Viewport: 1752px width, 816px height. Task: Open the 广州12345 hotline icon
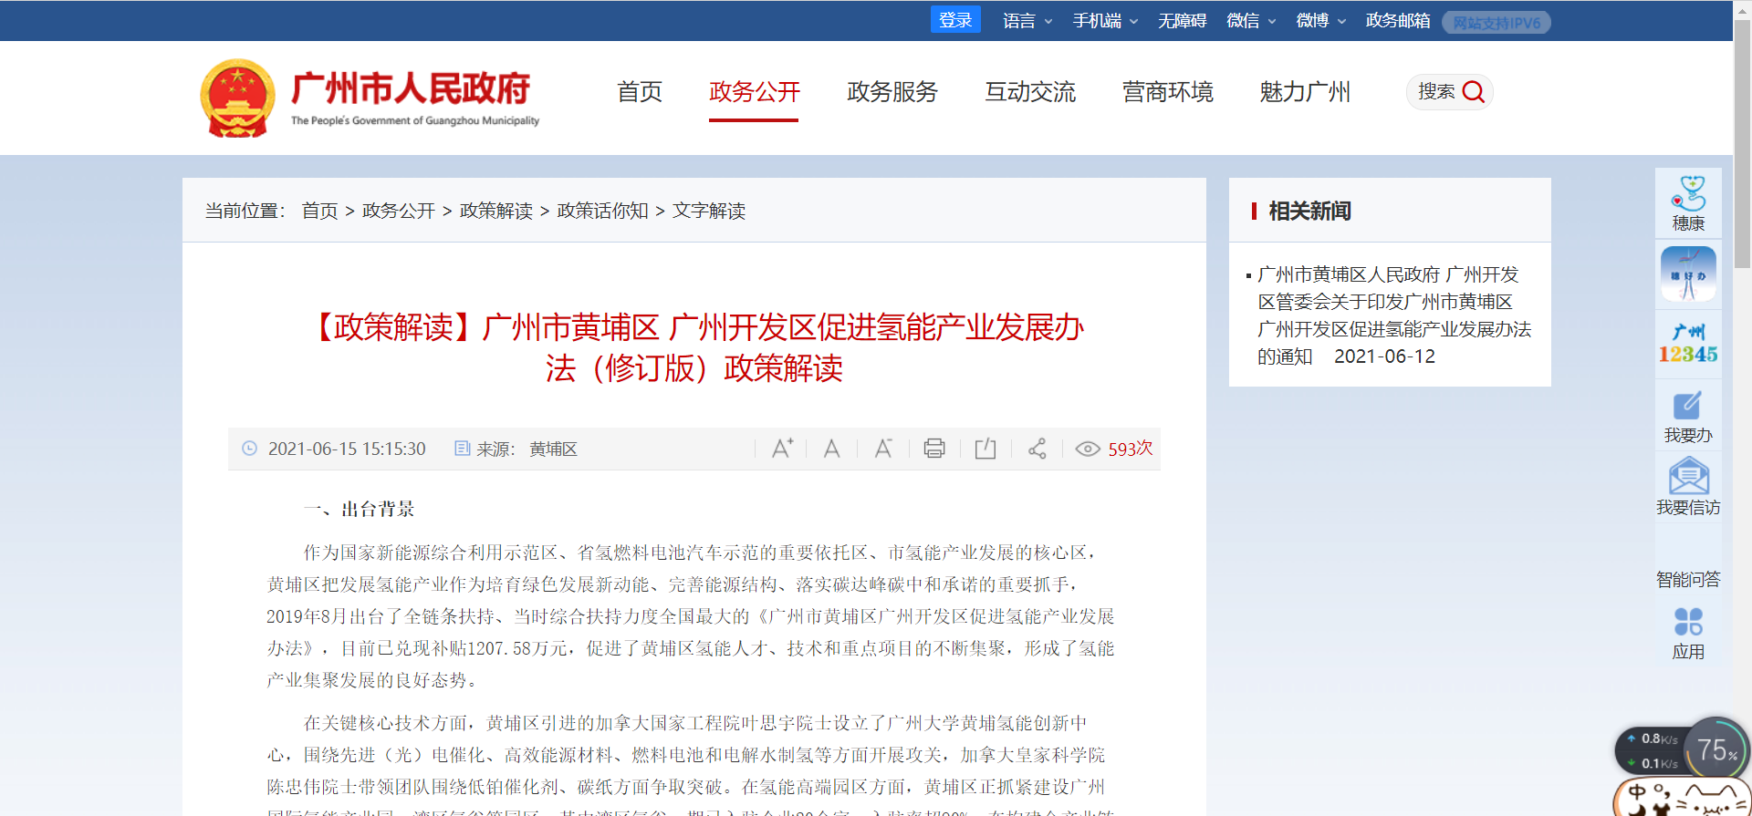(x=1687, y=344)
